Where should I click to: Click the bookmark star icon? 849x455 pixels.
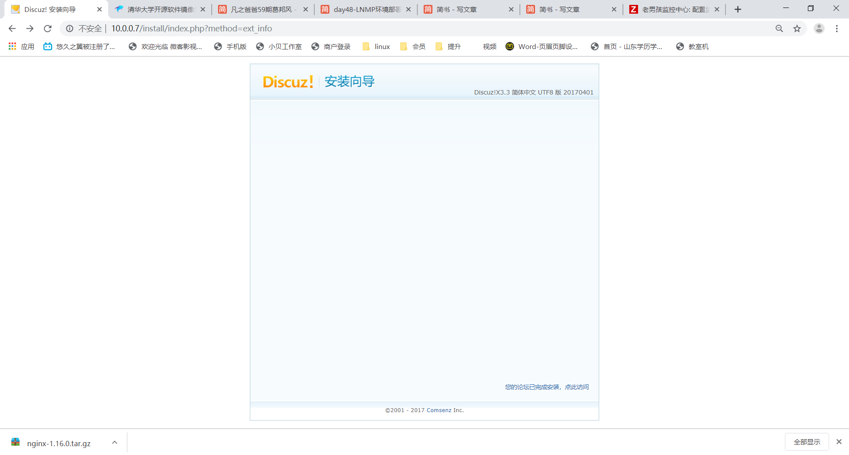[797, 28]
